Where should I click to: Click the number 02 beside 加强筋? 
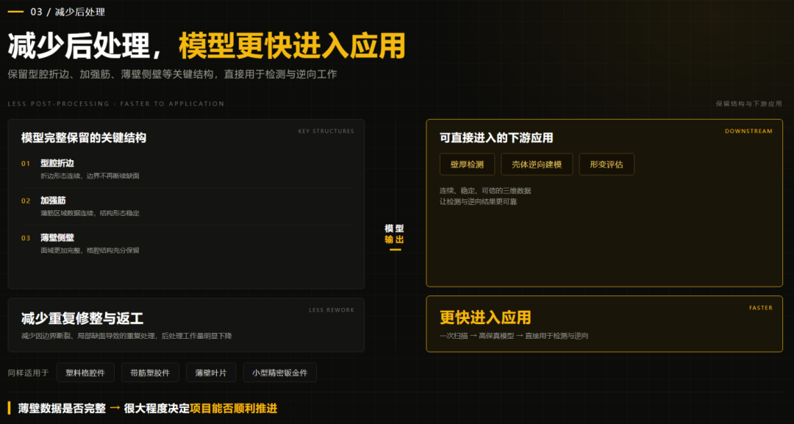coord(26,201)
